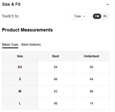Select the L size row label

pos(20,103)
